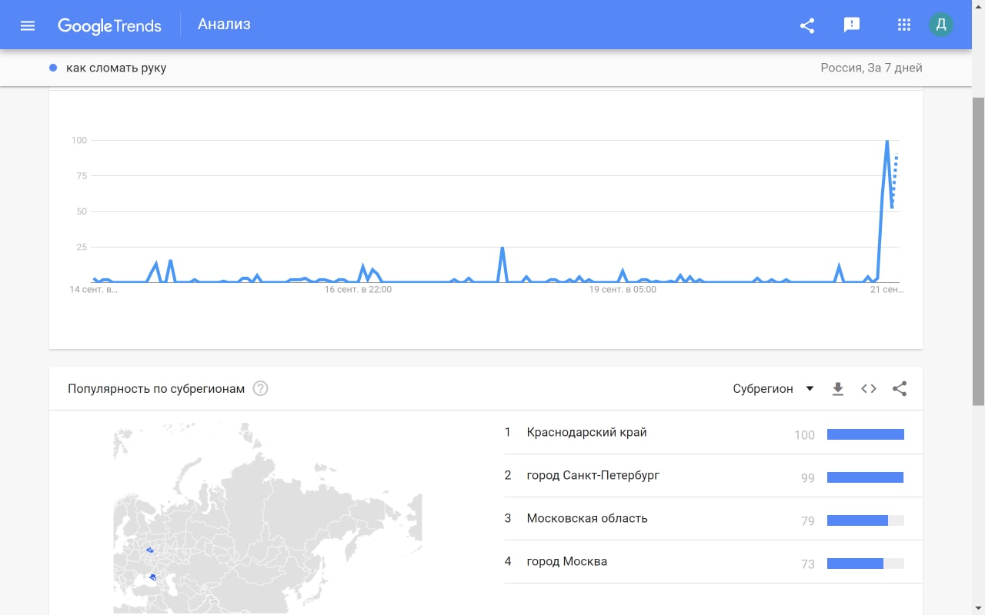985x615 pixels.
Task: Click the Анализ header tab
Action: (224, 25)
